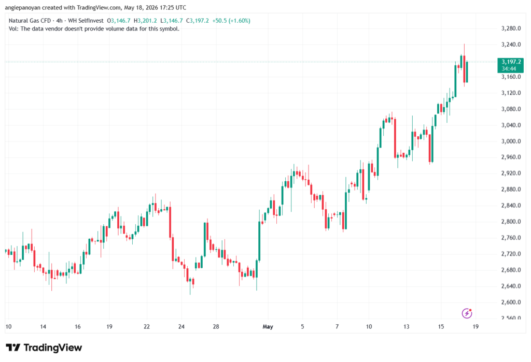Click the 3,160.0 price axis label
531x362 pixels.
pyautogui.click(x=511, y=77)
